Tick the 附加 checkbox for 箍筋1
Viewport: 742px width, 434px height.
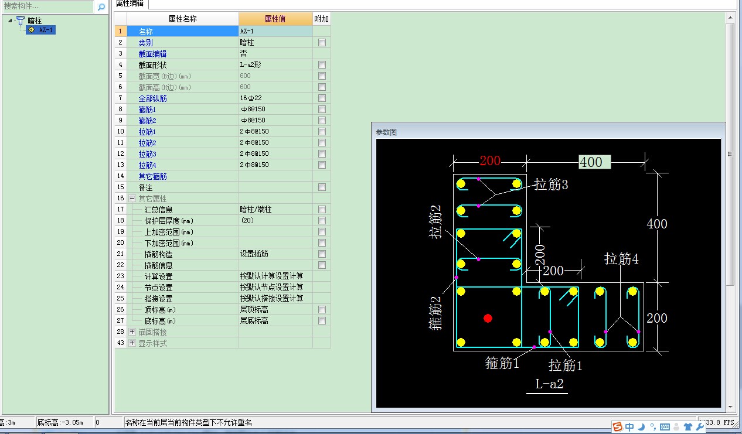click(x=322, y=110)
